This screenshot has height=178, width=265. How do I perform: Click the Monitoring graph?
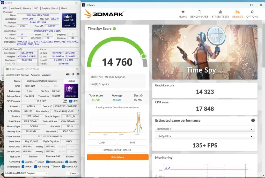[205, 170]
